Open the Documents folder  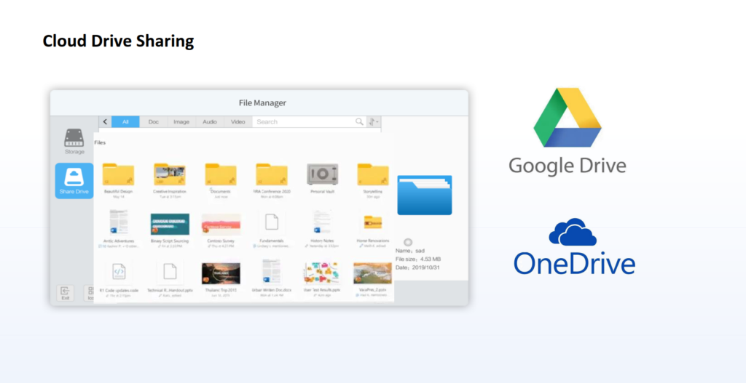tap(220, 175)
